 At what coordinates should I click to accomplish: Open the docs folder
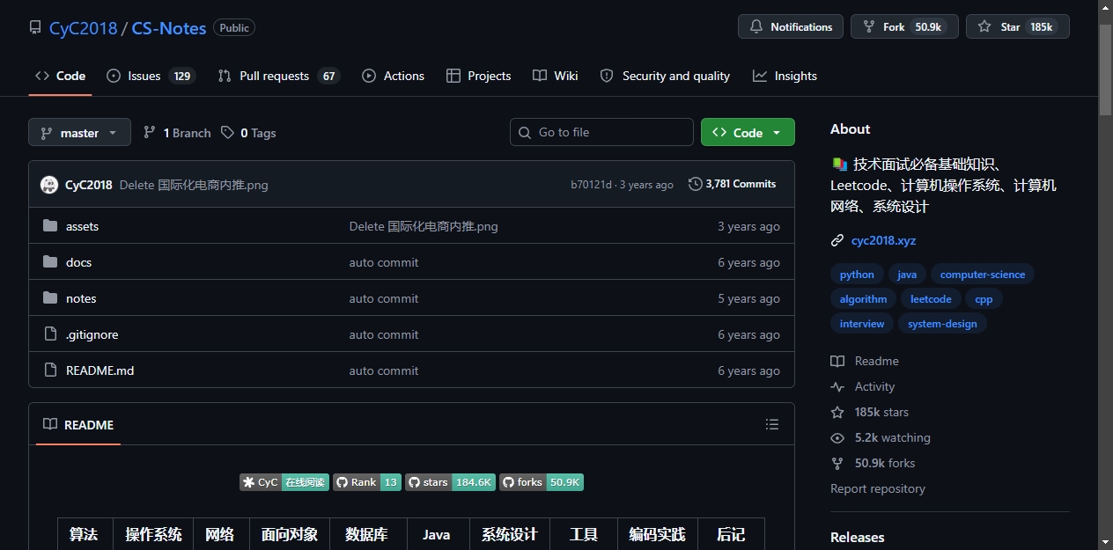(78, 262)
